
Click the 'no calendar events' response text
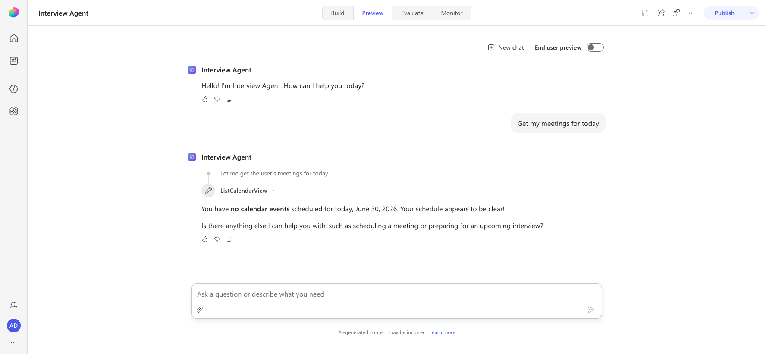260,209
